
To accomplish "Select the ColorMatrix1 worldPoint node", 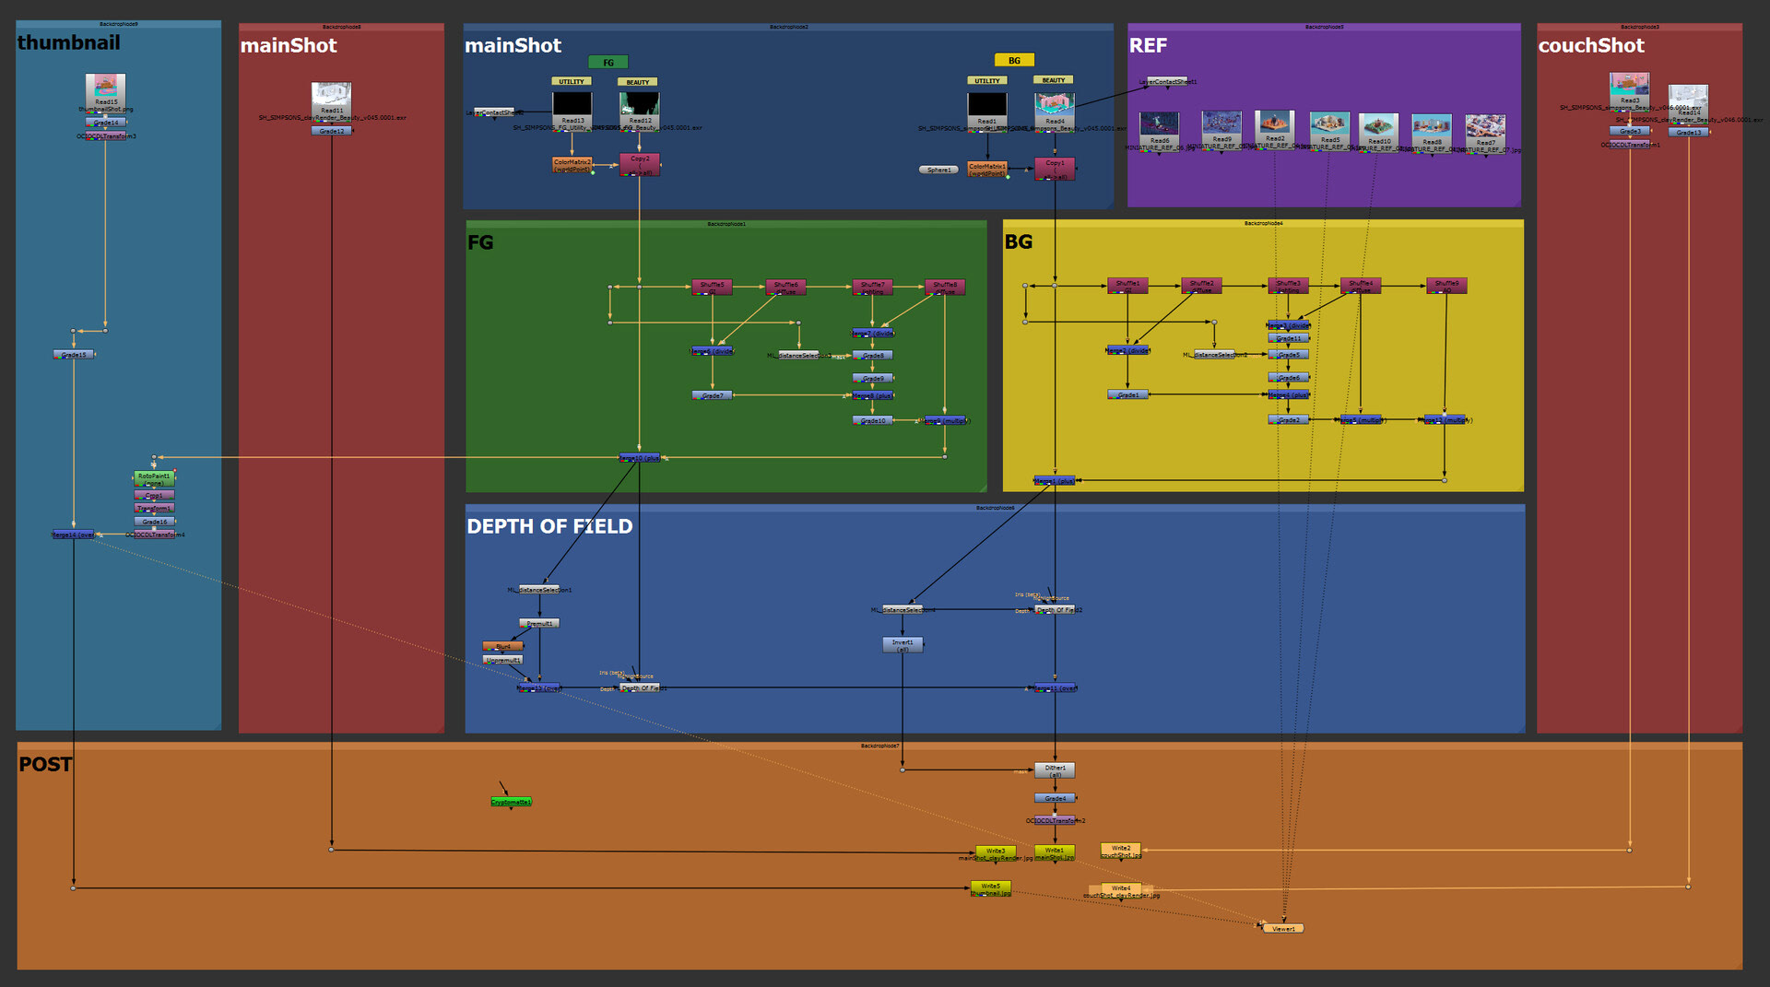I will tap(987, 169).
